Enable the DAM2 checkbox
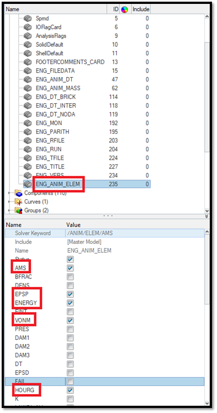Screen dimensions: 217x413 coord(70,347)
